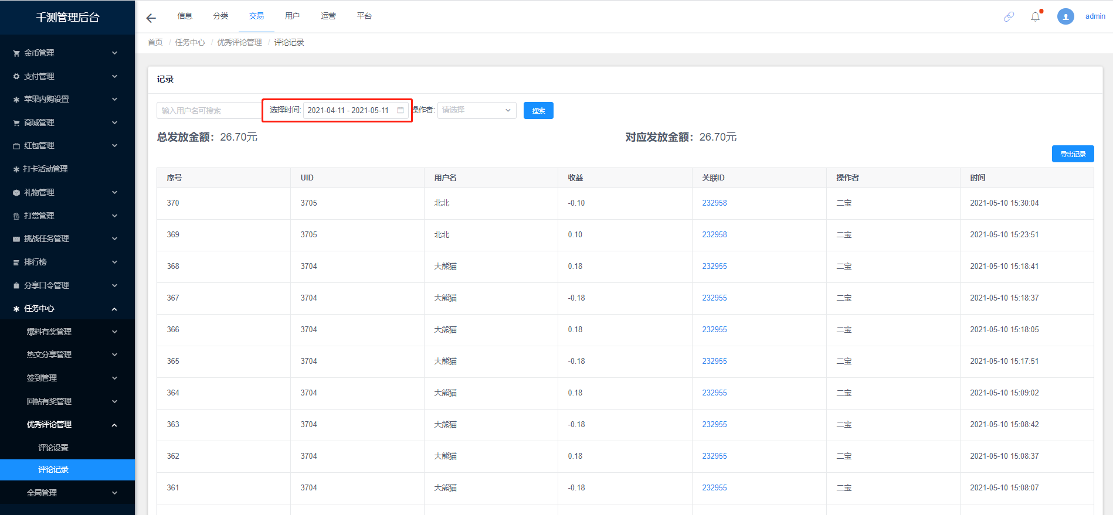The height and width of the screenshot is (515, 1113).
Task: Switch to the 用户 top tab
Action: tap(292, 16)
